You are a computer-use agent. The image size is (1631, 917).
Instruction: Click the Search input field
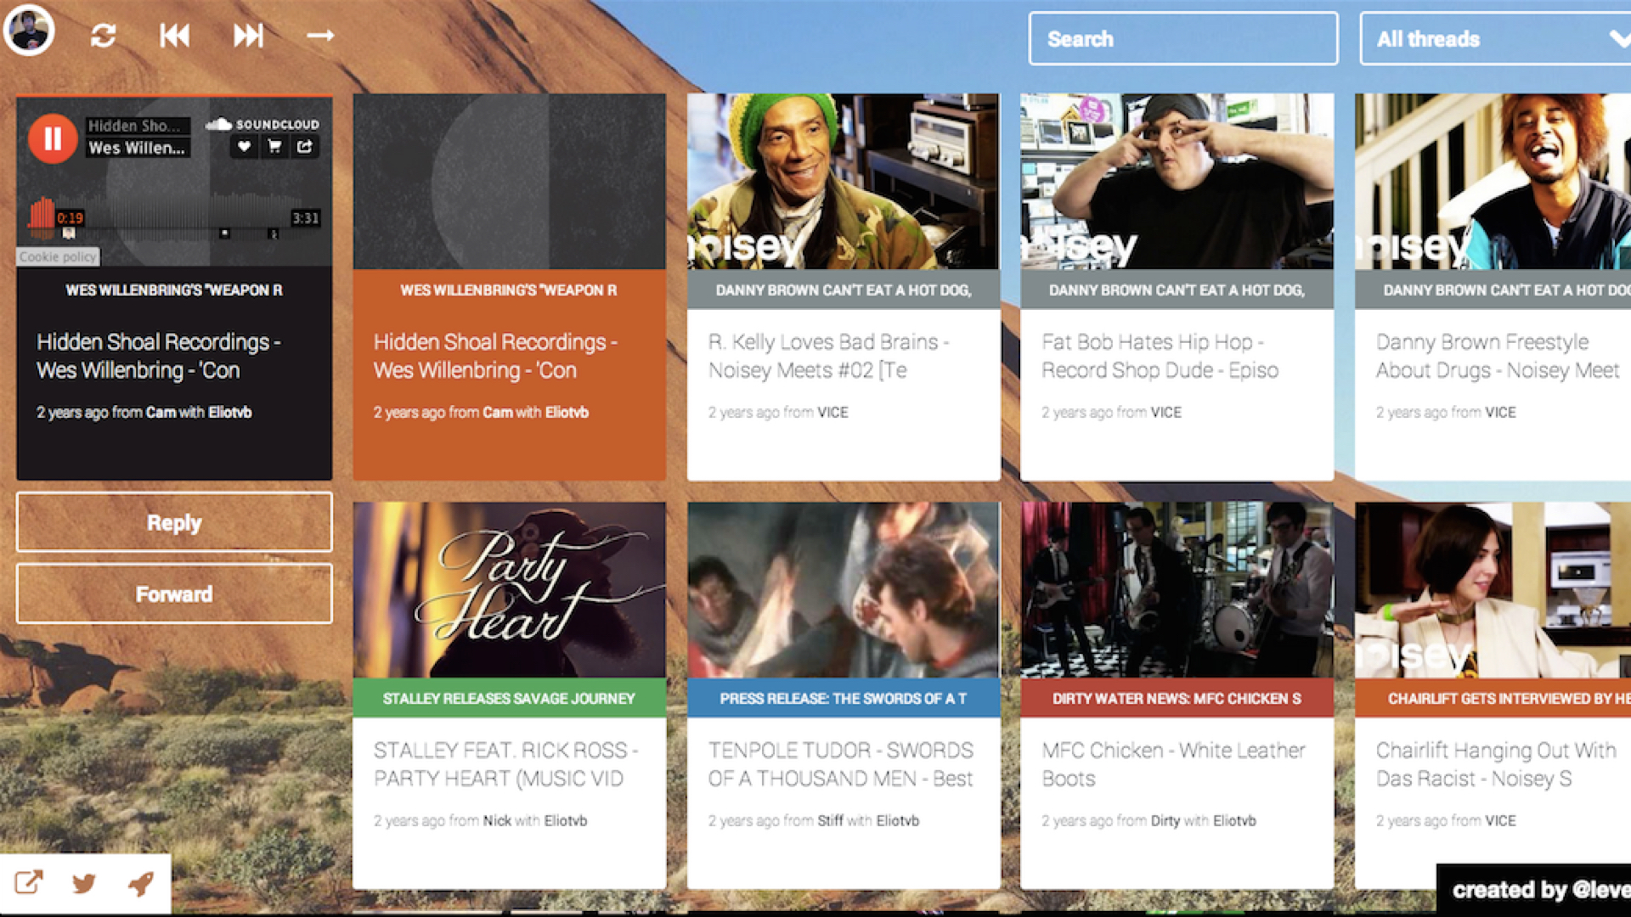point(1182,39)
